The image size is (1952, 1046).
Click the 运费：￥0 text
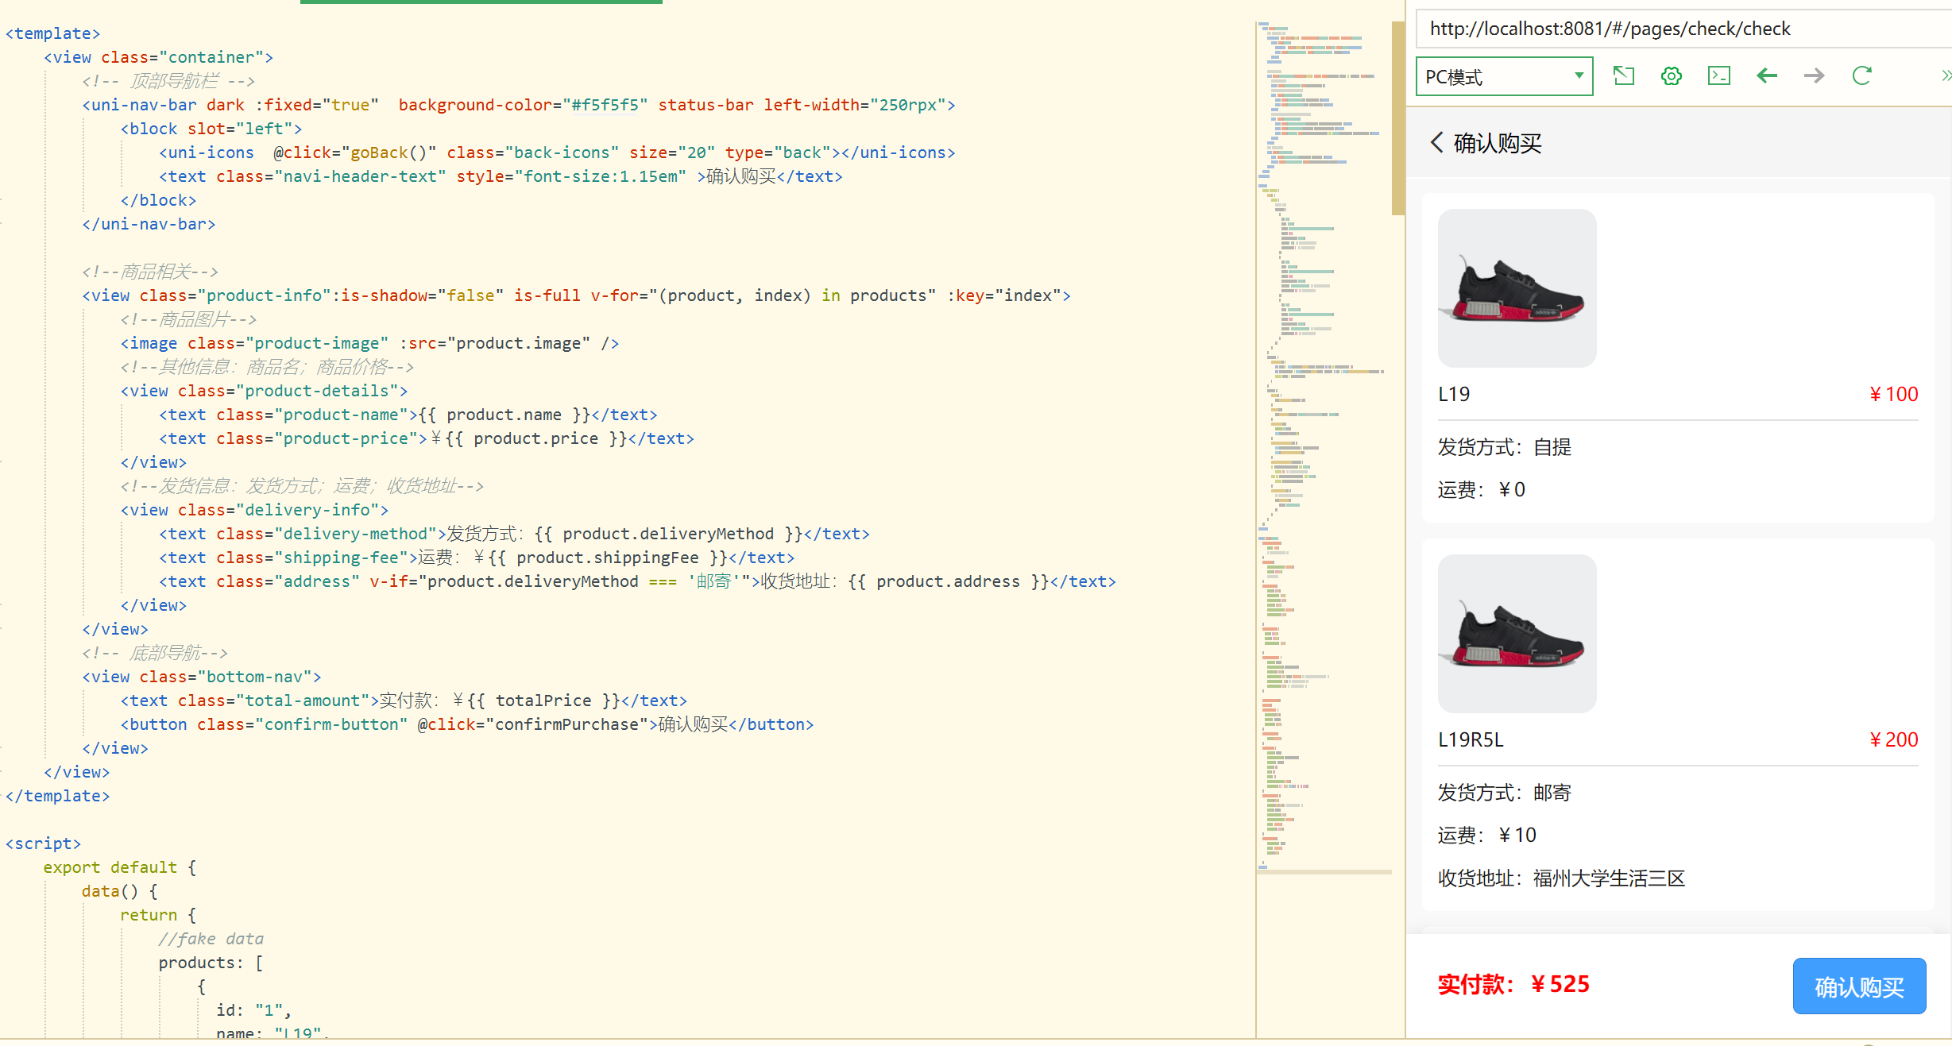1482,490
